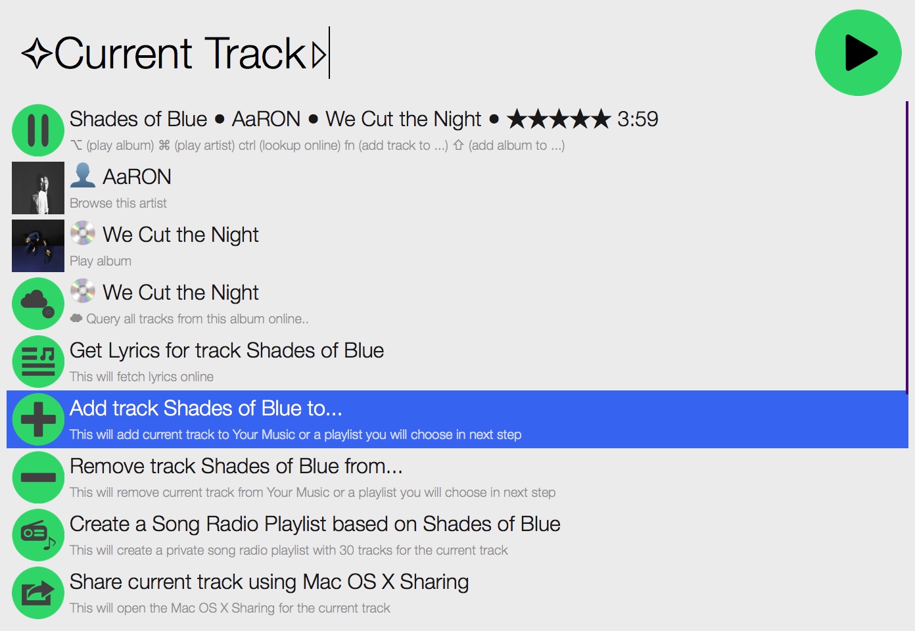Click the five-star rating on the current track
The width and height of the screenshot is (915, 631).
point(559,119)
